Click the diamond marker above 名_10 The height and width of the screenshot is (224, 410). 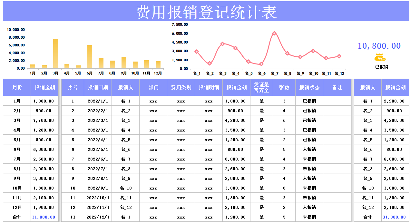point(313,51)
